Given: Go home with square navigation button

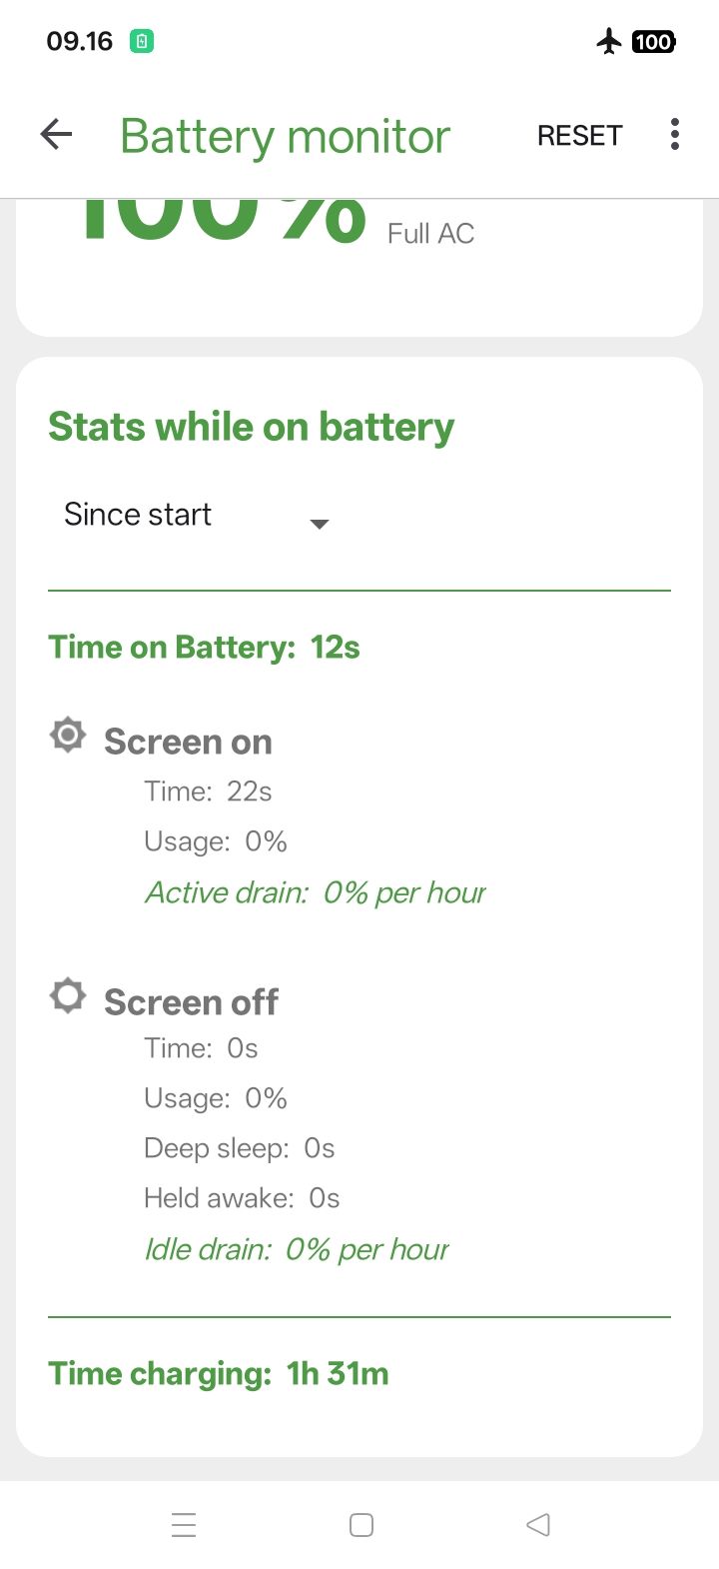Looking at the screenshot, I should (361, 1524).
